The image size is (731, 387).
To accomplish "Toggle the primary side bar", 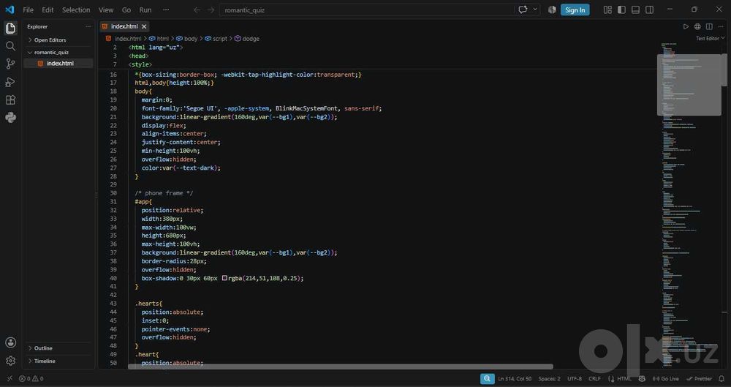I will coord(621,10).
